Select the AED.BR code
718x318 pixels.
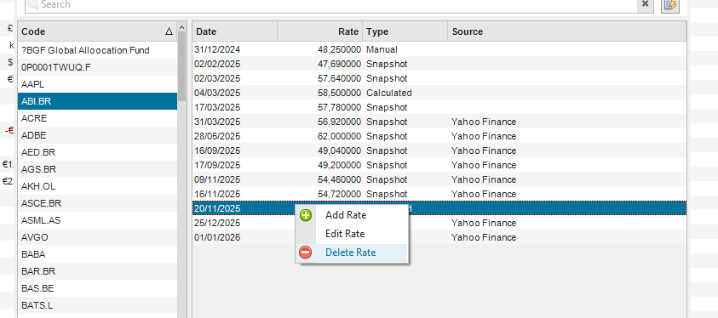click(x=97, y=152)
